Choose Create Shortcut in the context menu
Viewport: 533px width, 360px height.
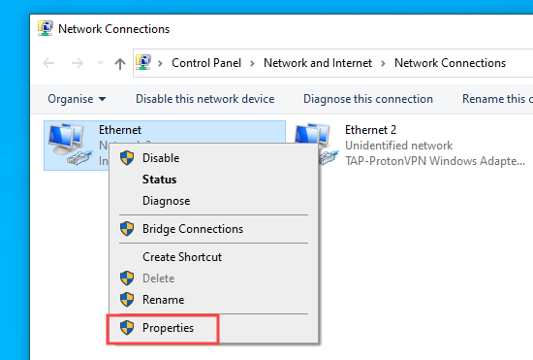[x=182, y=257]
